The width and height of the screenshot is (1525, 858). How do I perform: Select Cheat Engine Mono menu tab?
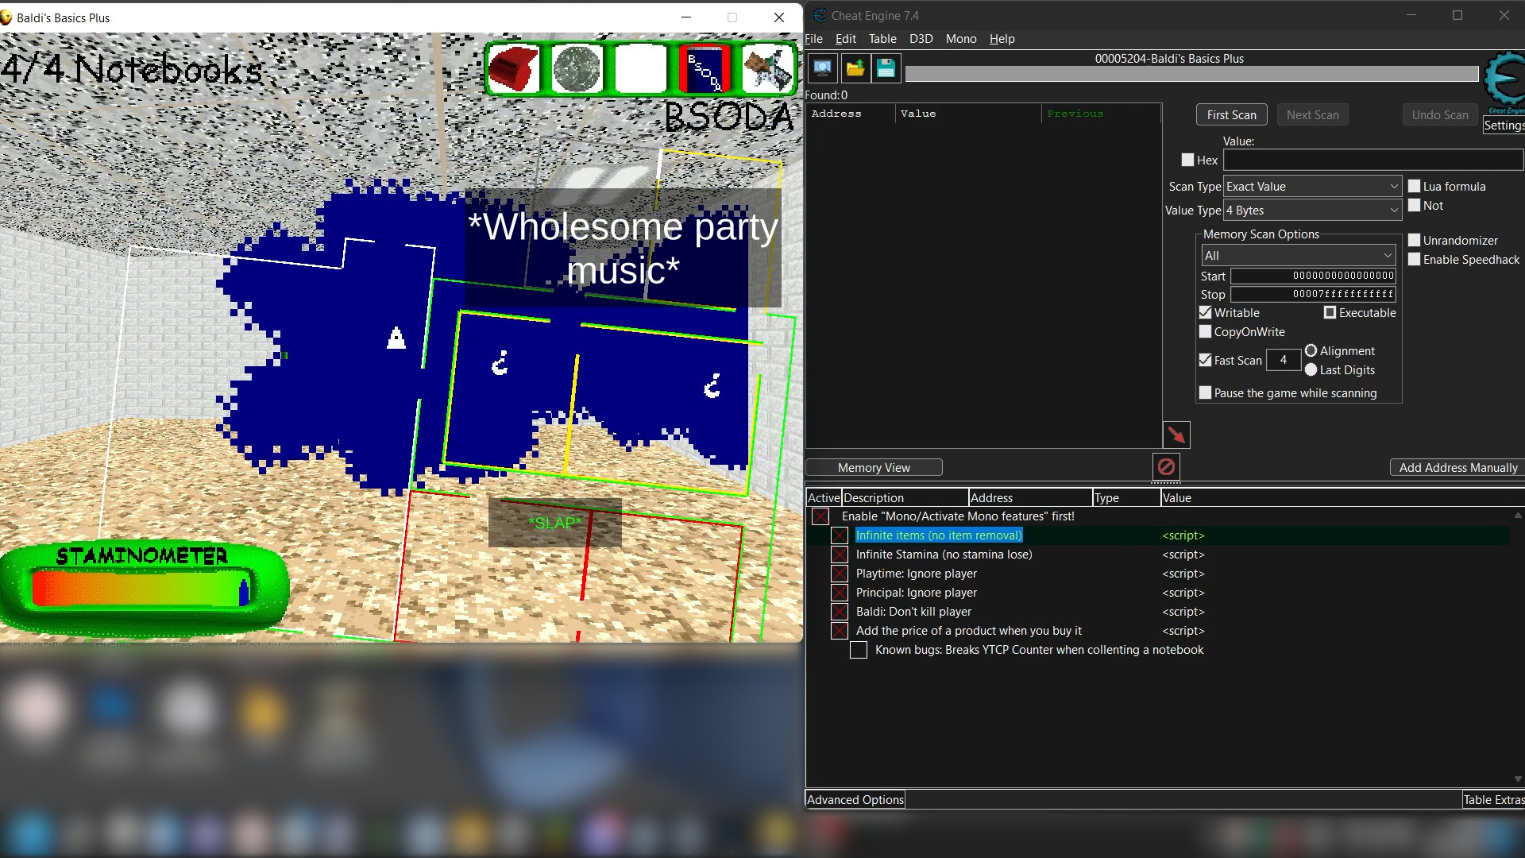click(959, 39)
